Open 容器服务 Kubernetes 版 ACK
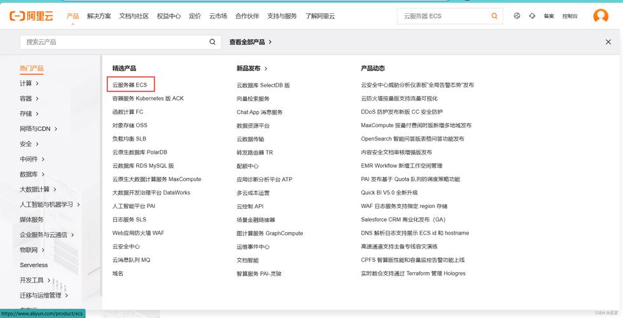Viewport: 623px width, 318px height. point(148,99)
